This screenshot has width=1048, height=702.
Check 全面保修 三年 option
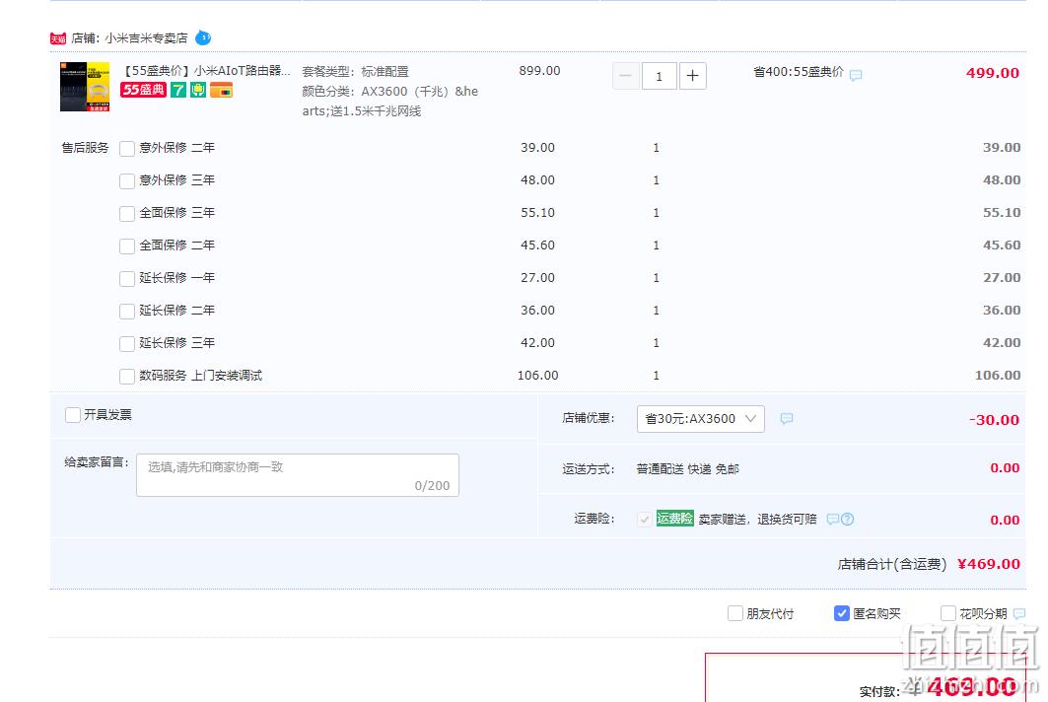(x=127, y=214)
